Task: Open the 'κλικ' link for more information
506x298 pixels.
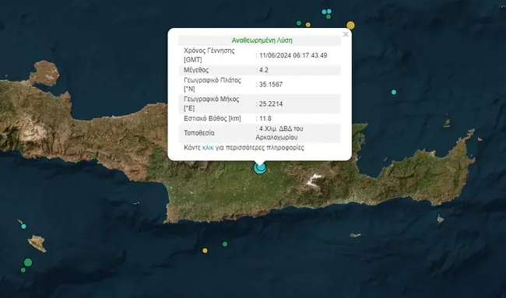Action: [208, 148]
